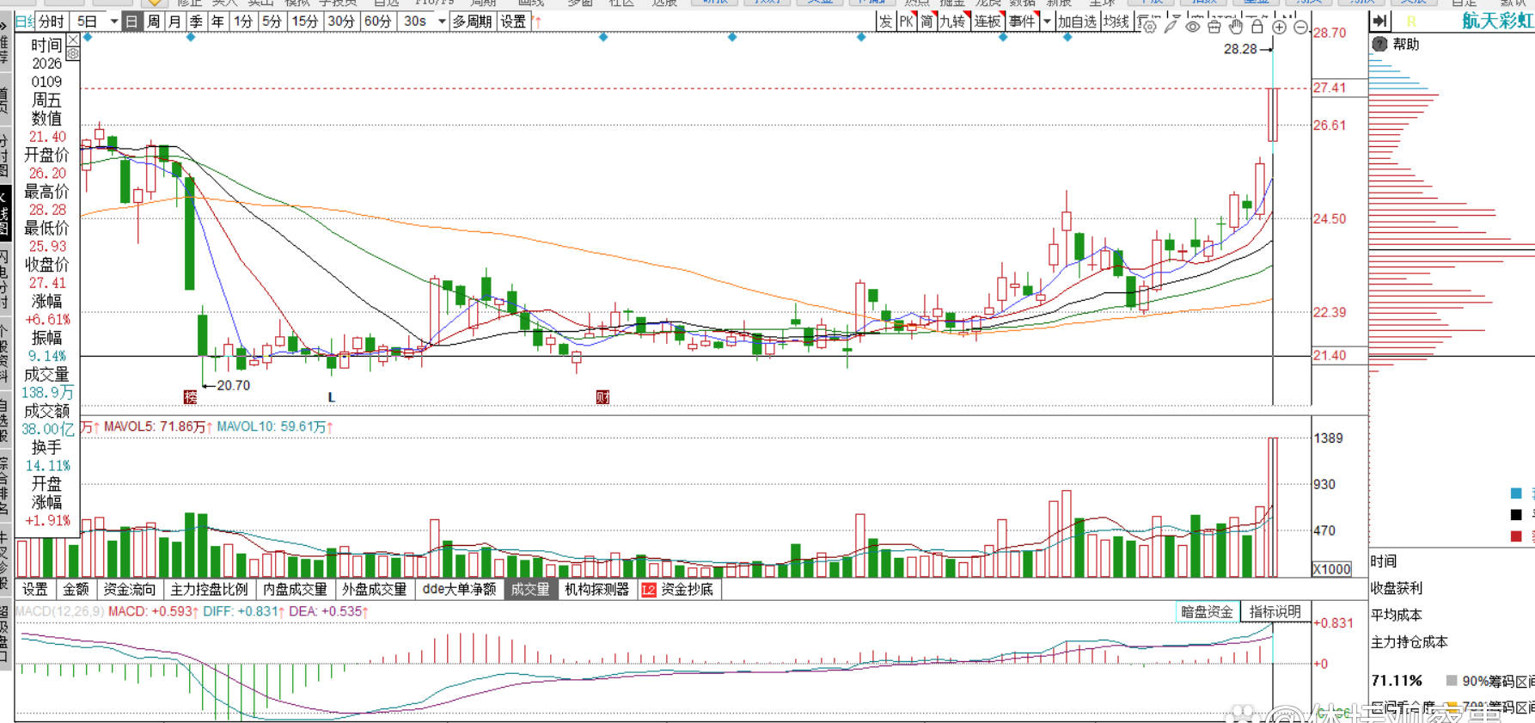Click the pencil drawing tool icon
The image size is (1535, 723).
[1171, 27]
